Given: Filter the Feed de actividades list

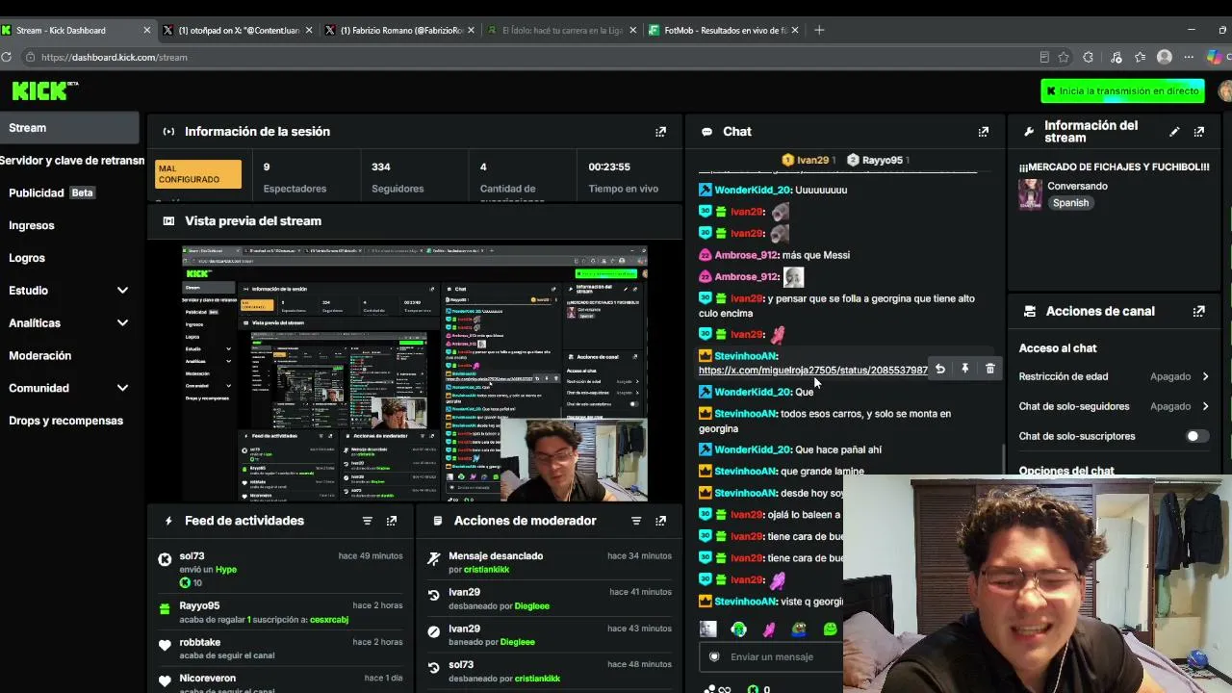Looking at the screenshot, I should pyautogui.click(x=367, y=521).
